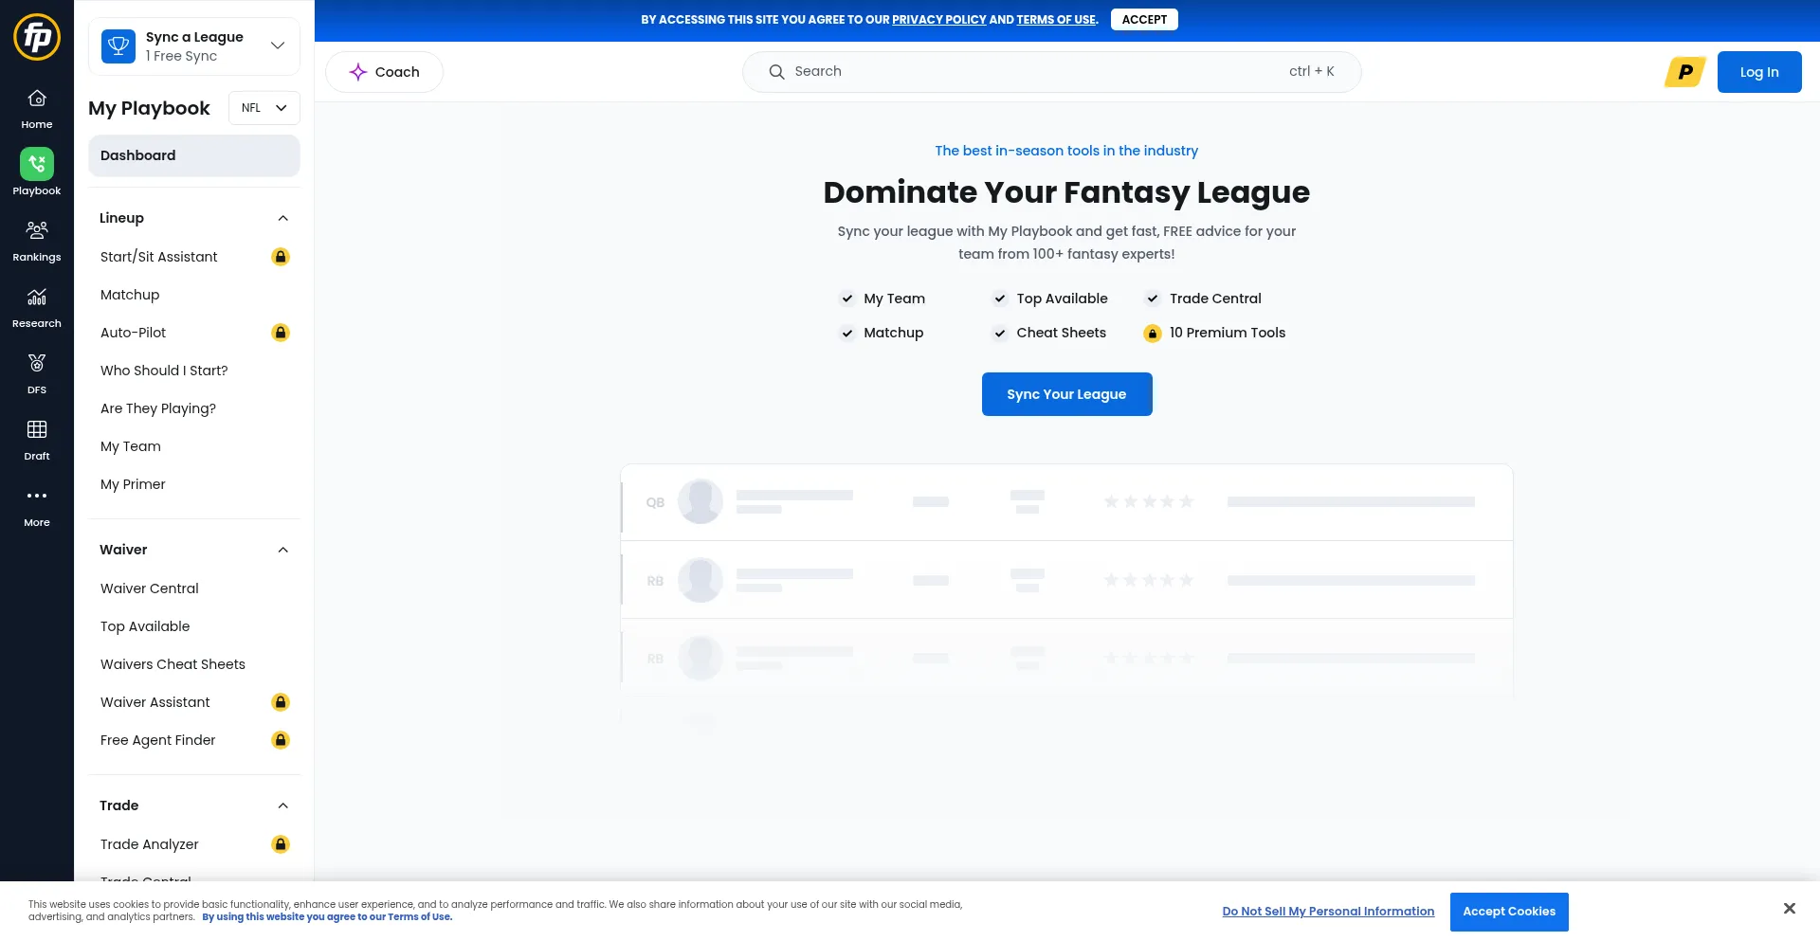1820x941 pixels.
Task: Click the FantasyPros logo icon
Action: [x=37, y=37]
